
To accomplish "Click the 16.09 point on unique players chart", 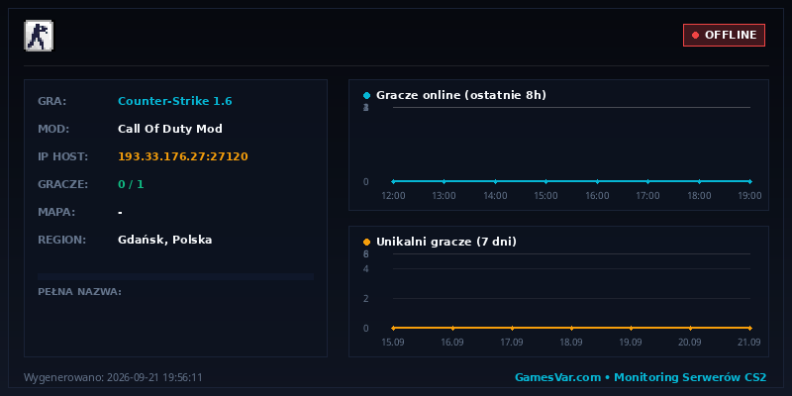I will point(452,328).
